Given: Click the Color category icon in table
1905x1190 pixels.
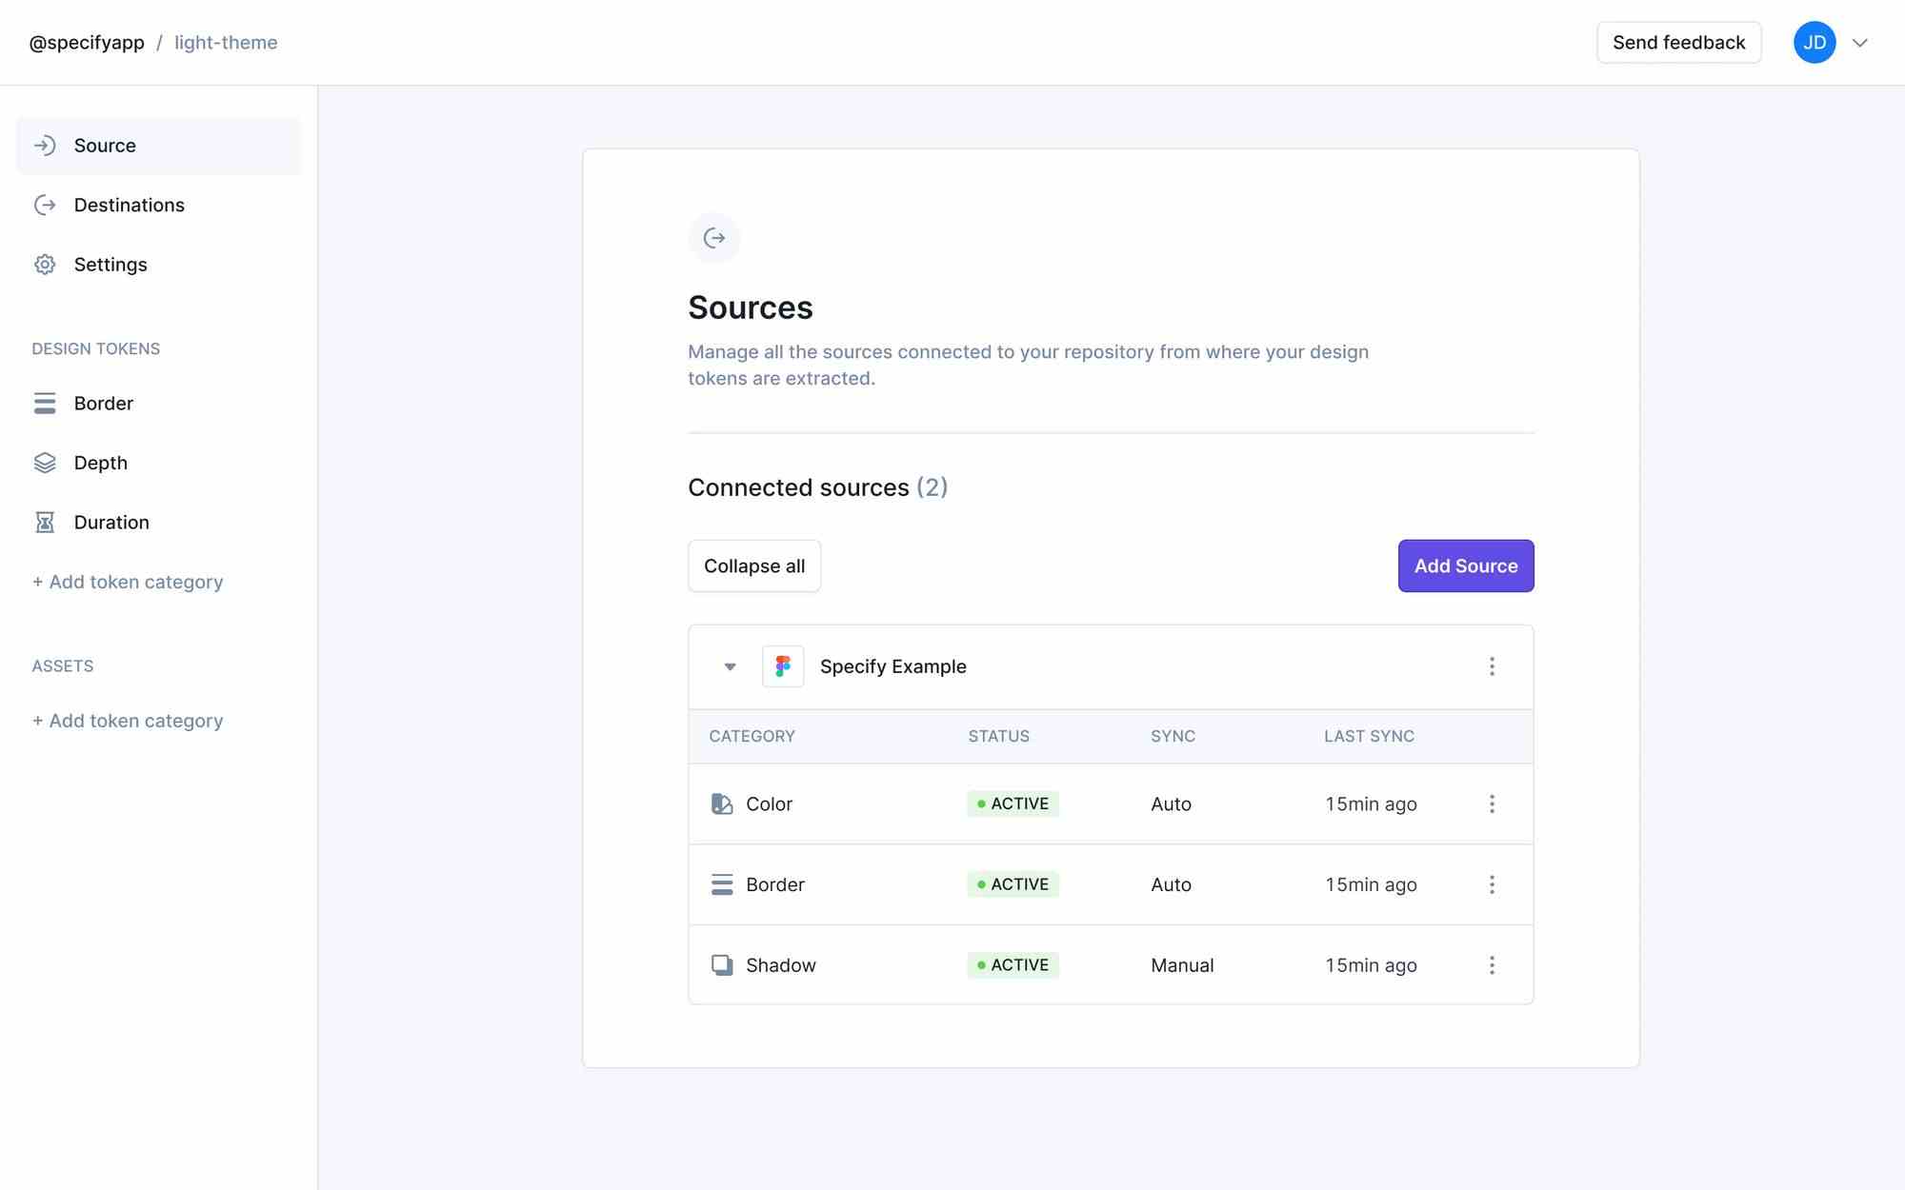Looking at the screenshot, I should pos(722,804).
